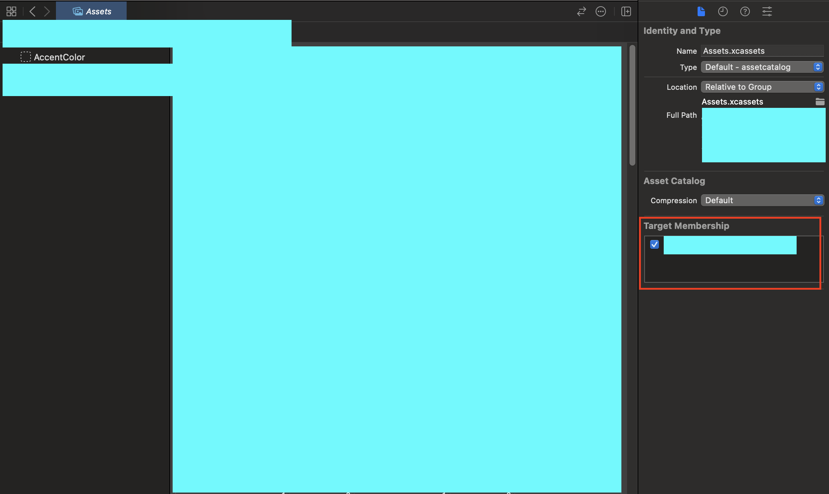Click the swap review arrows icon
Viewport: 829px width, 494px height.
pyautogui.click(x=581, y=11)
